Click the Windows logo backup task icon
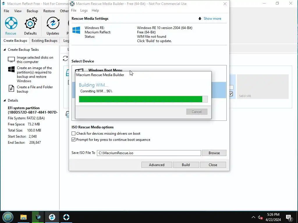 pos(11,69)
